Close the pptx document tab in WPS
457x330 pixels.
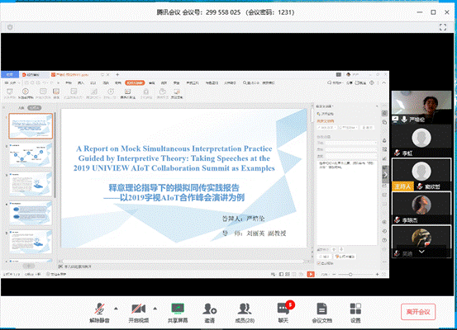tap(107, 75)
